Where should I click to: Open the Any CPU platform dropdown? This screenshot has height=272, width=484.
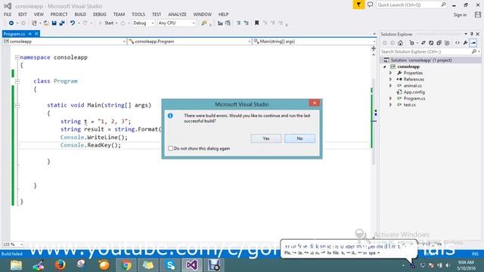tap(176, 23)
